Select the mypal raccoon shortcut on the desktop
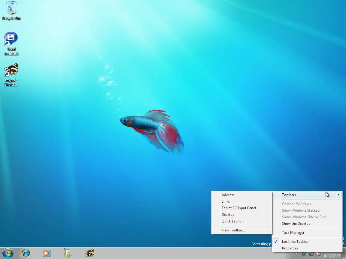The height and width of the screenshot is (259, 346). (x=11, y=75)
